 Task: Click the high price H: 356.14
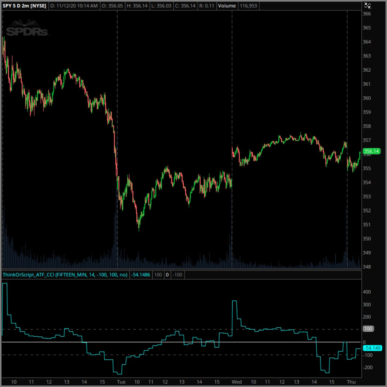[x=137, y=6]
